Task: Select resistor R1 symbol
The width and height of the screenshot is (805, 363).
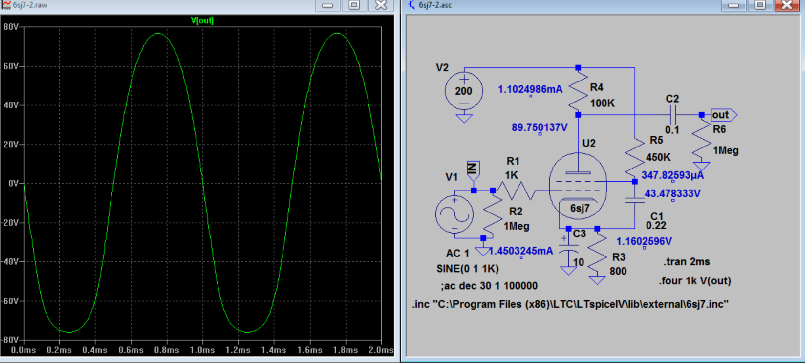Action: pyautogui.click(x=516, y=190)
